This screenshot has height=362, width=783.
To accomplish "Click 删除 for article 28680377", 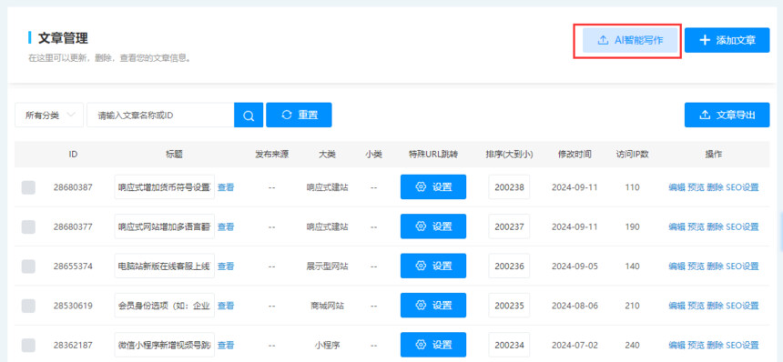I will [x=715, y=226].
